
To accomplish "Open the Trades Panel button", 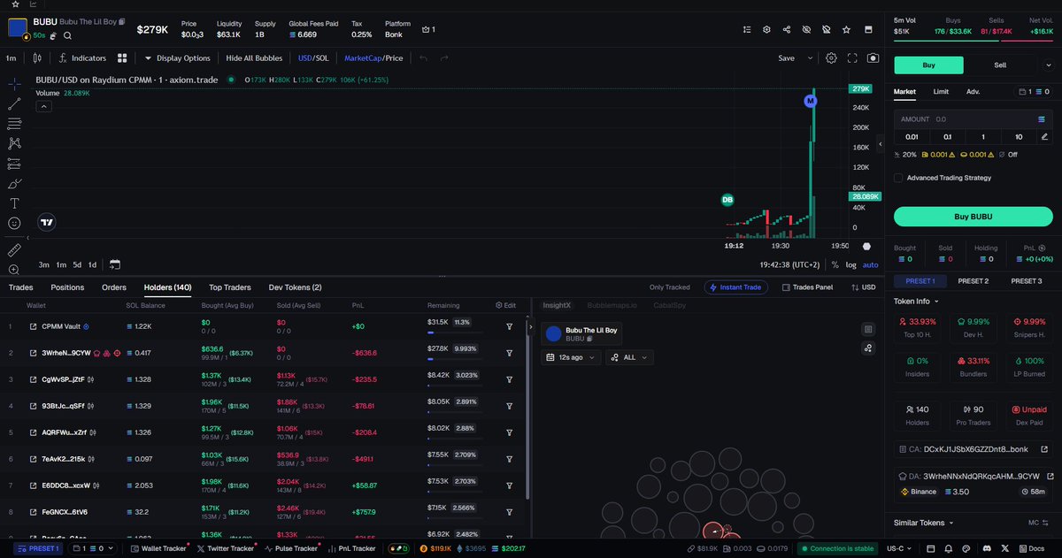I will coord(806,287).
